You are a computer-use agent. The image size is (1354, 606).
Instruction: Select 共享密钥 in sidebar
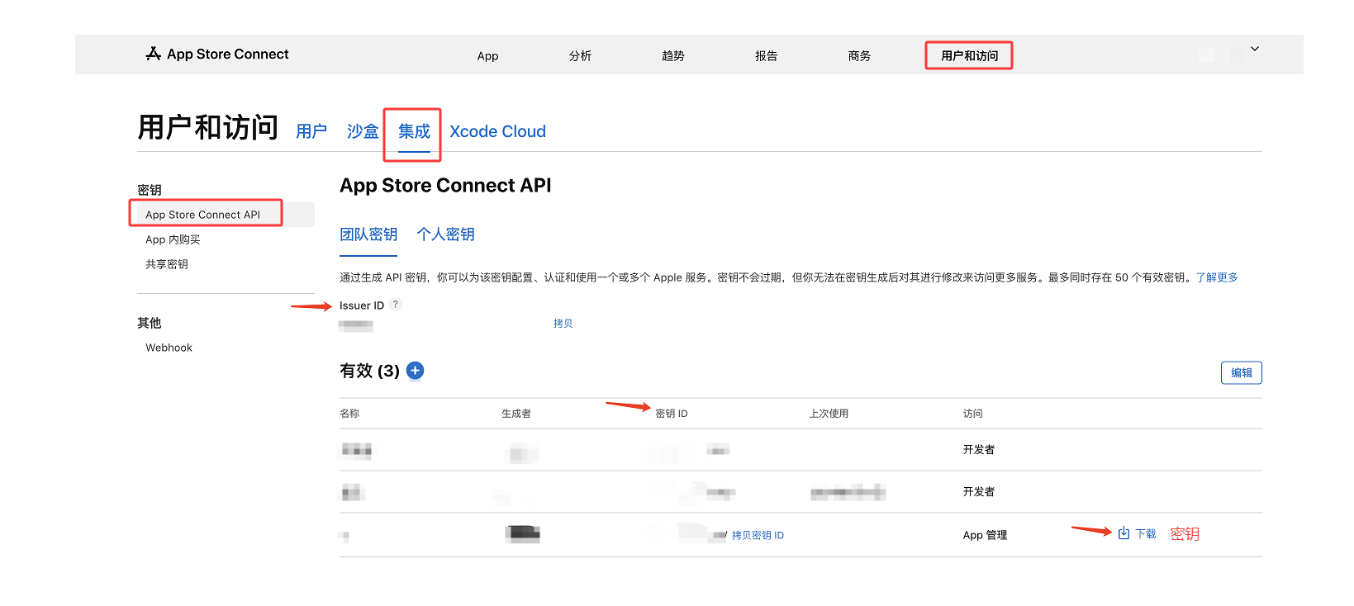click(x=167, y=264)
